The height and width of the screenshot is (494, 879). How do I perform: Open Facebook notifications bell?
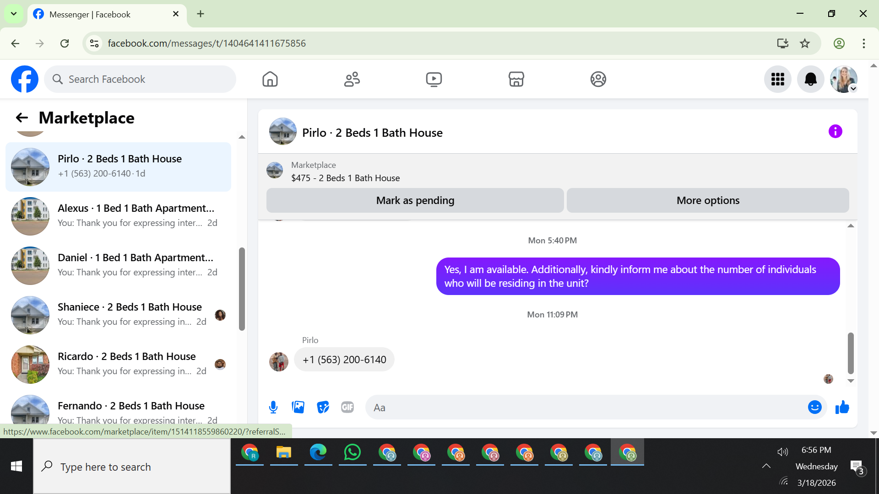coord(810,79)
